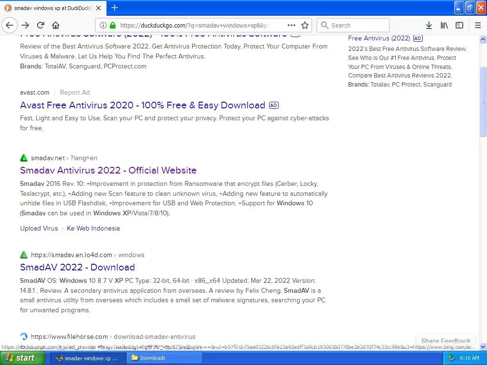Open the Downloads arrow in toolbar
The image size is (487, 365).
429,25
